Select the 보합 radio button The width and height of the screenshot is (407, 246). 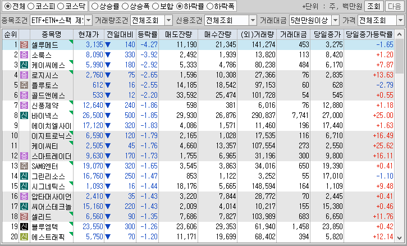tap(155, 6)
